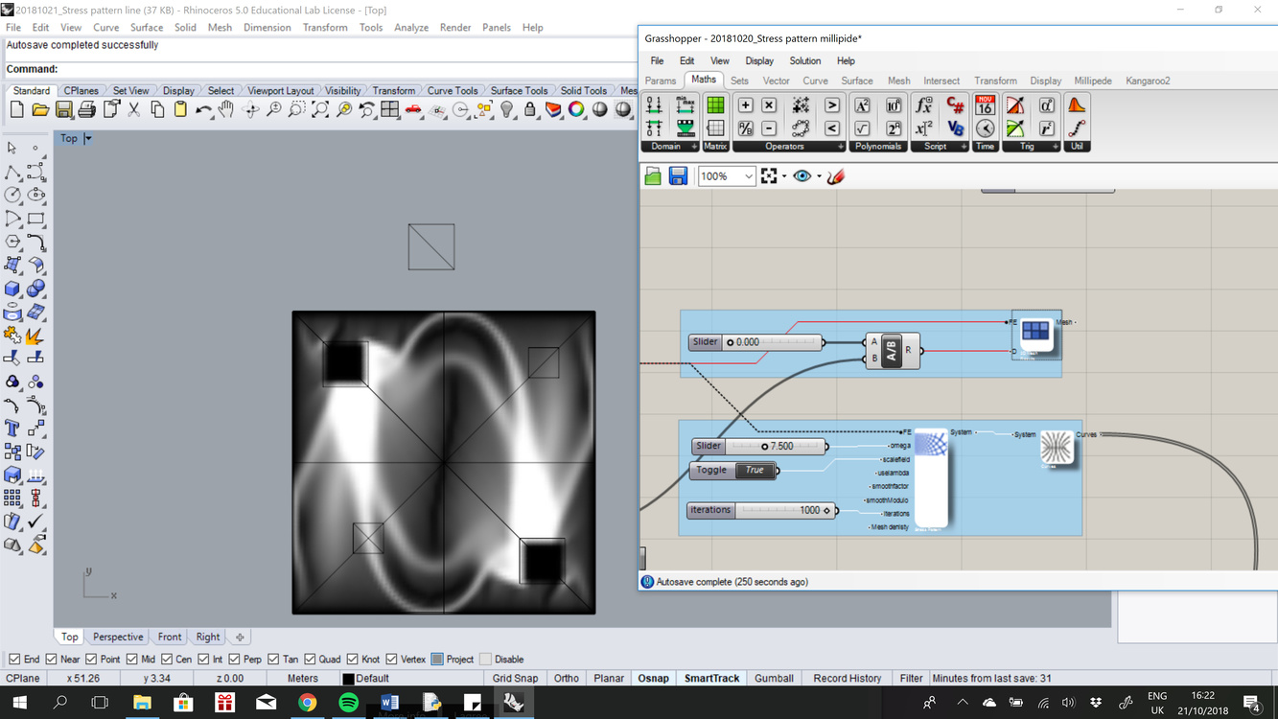This screenshot has height=719, width=1278.
Task: Click the C# script component icon
Action: 955,105
